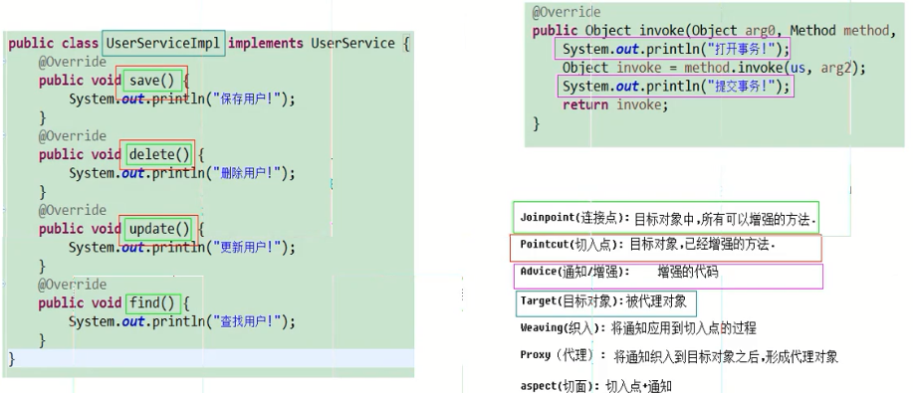Viewport: 913px width, 393px height.
Task: Click the UserServiceImpl class name
Action: [163, 43]
